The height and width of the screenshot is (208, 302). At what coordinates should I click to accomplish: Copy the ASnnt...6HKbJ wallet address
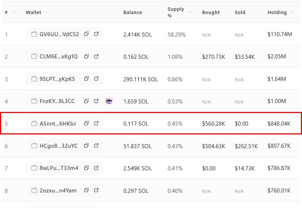pyautogui.click(x=86, y=123)
